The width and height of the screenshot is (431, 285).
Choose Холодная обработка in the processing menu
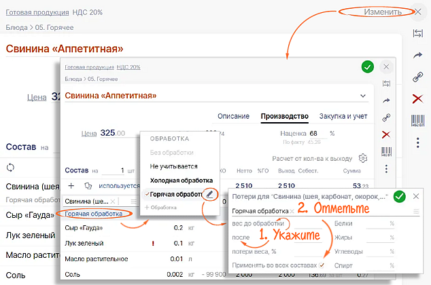[179, 180]
